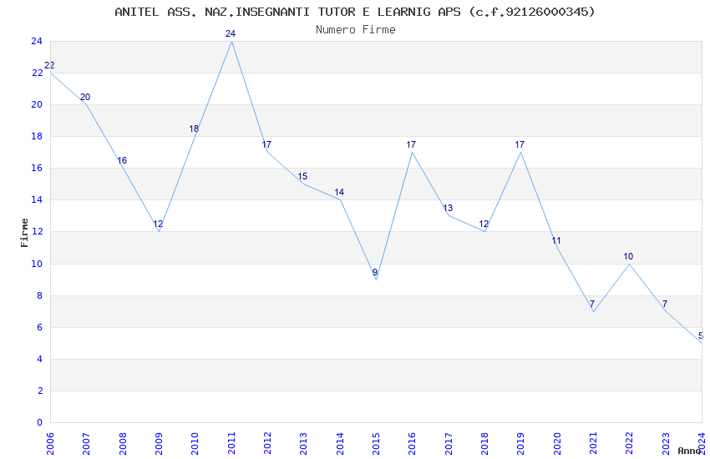
Task: Click the 2019 year axis label
Action: coord(520,443)
